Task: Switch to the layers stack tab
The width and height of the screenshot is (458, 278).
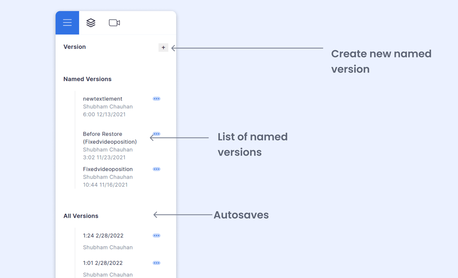Action: pyautogui.click(x=91, y=23)
